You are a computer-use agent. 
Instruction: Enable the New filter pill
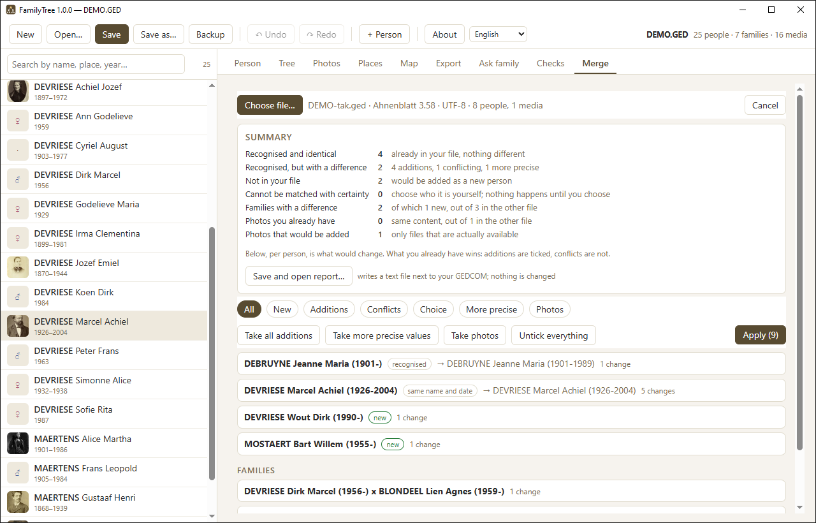coord(282,309)
